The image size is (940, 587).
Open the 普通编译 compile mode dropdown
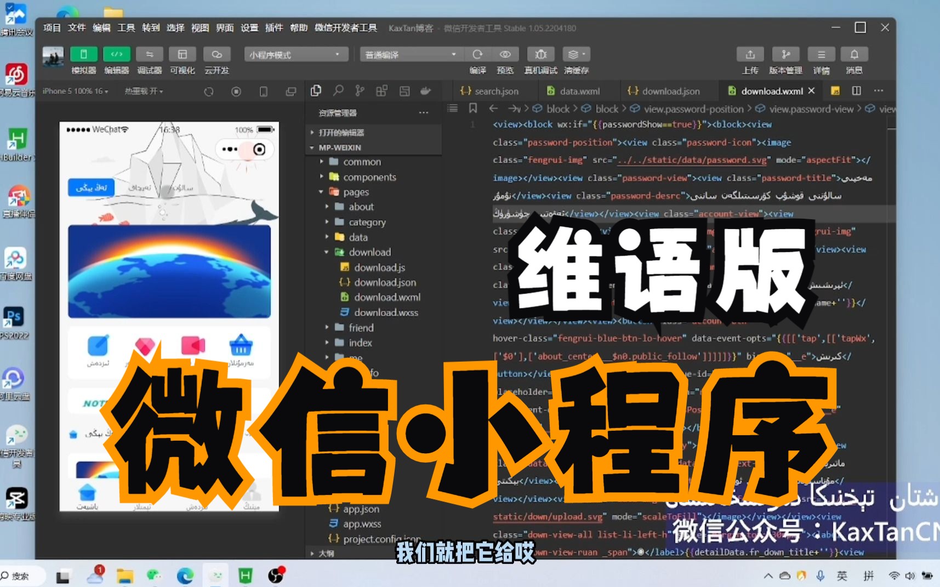pyautogui.click(x=411, y=54)
